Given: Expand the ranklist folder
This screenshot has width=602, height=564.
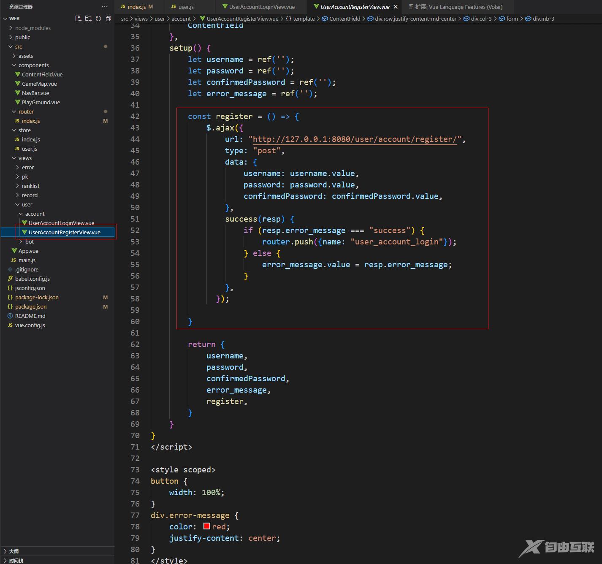Looking at the screenshot, I should pyautogui.click(x=30, y=186).
